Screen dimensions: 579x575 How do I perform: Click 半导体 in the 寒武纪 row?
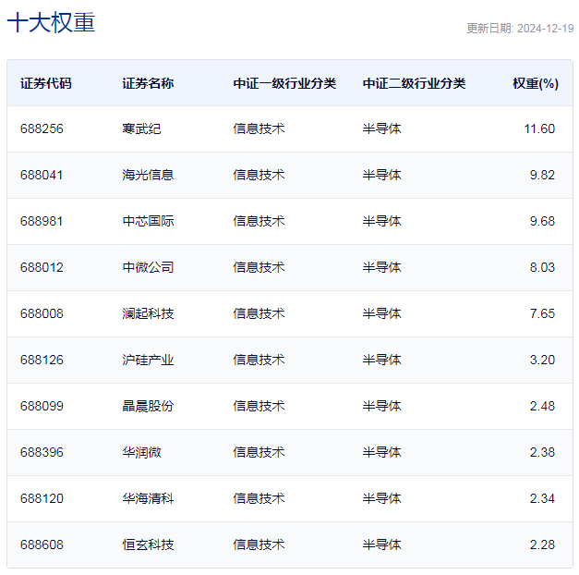tap(381, 128)
